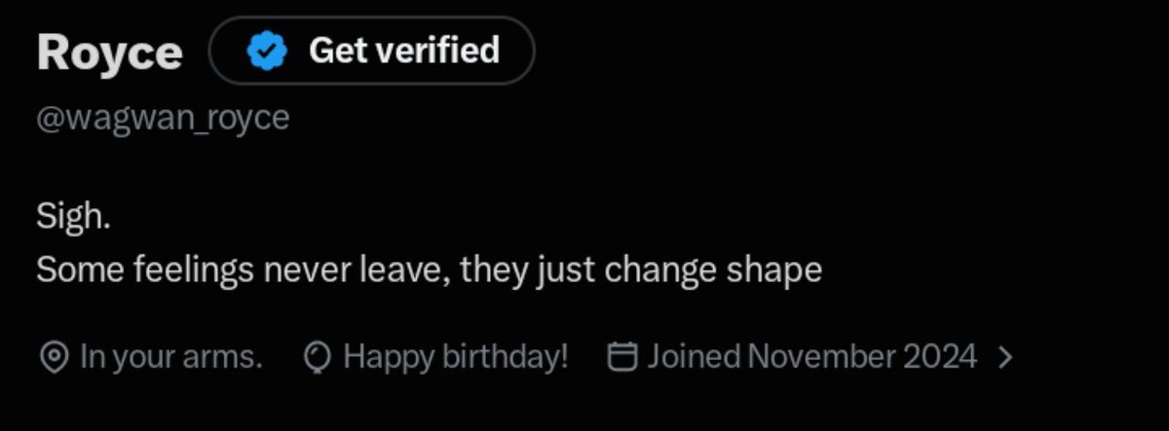
Task: Expand the chevron after the join date
Action: 1006,358
